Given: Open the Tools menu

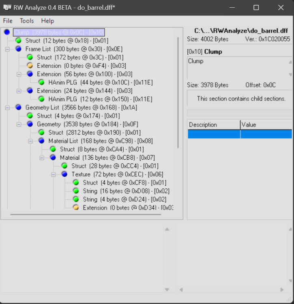Looking at the screenshot, I should click(27, 21).
